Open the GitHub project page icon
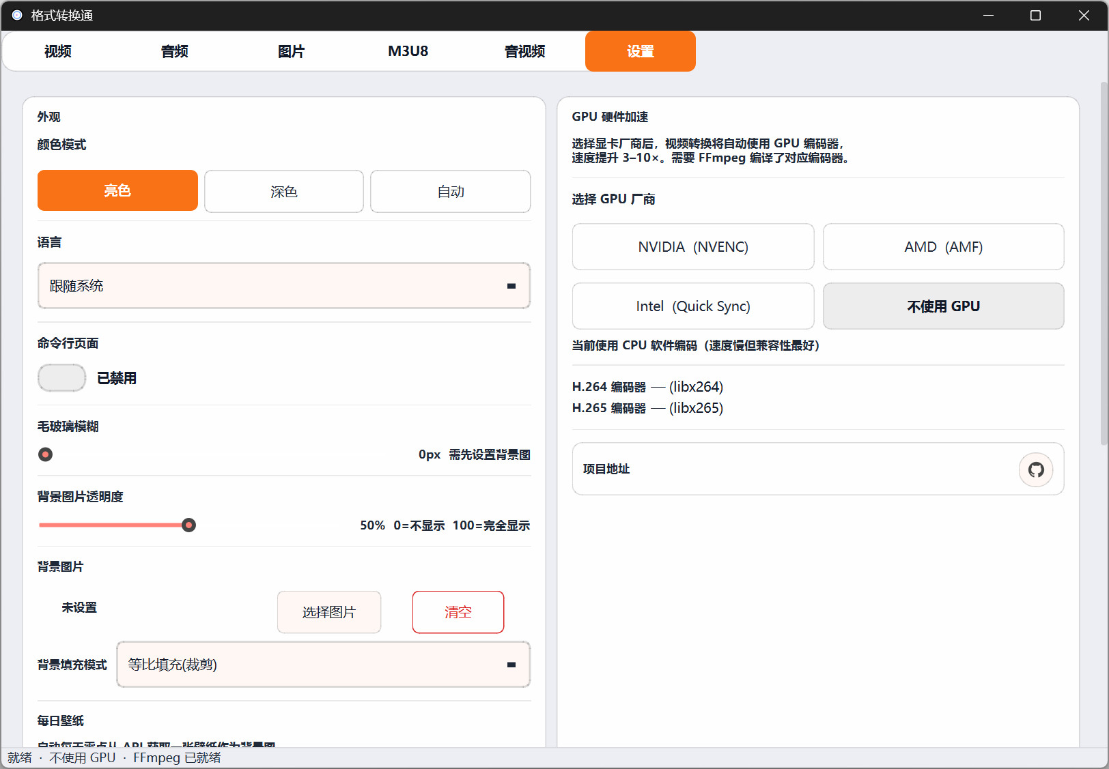This screenshot has height=769, width=1109. (x=1036, y=469)
